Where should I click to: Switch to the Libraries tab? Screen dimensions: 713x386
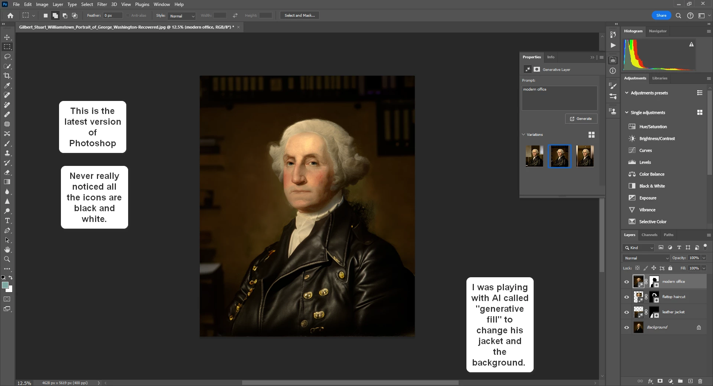(x=660, y=78)
